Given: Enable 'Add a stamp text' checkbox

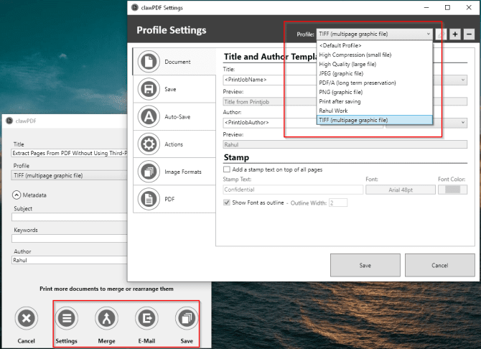Looking at the screenshot, I should (228, 169).
